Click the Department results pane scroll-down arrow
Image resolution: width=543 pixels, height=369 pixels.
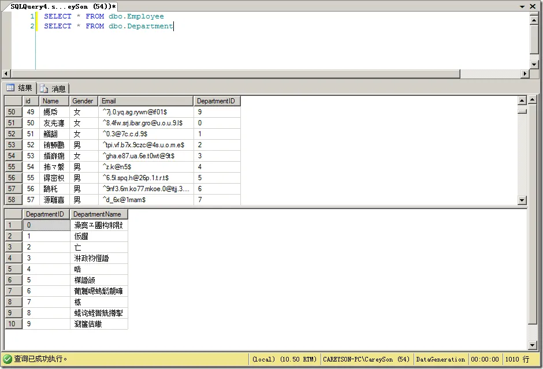tap(533, 345)
